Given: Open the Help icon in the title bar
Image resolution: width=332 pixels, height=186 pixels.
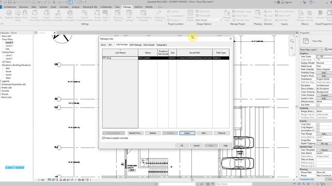Looking at the screenshot, I should [x=311, y=2].
